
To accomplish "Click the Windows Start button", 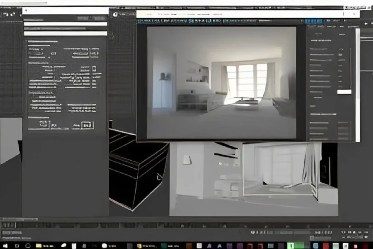I will pyautogui.click(x=5, y=246).
